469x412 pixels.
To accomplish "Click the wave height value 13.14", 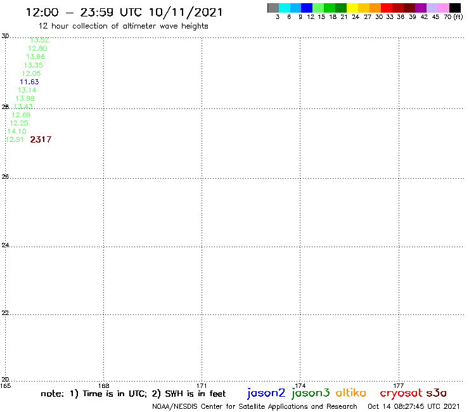I will 27,90.
